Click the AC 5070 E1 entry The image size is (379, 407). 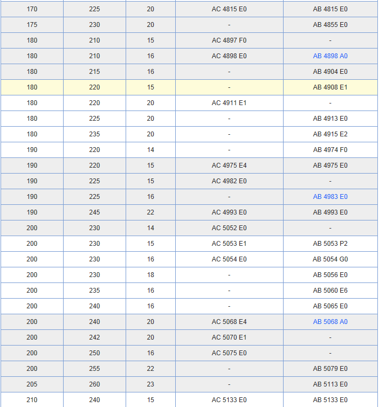229,337
